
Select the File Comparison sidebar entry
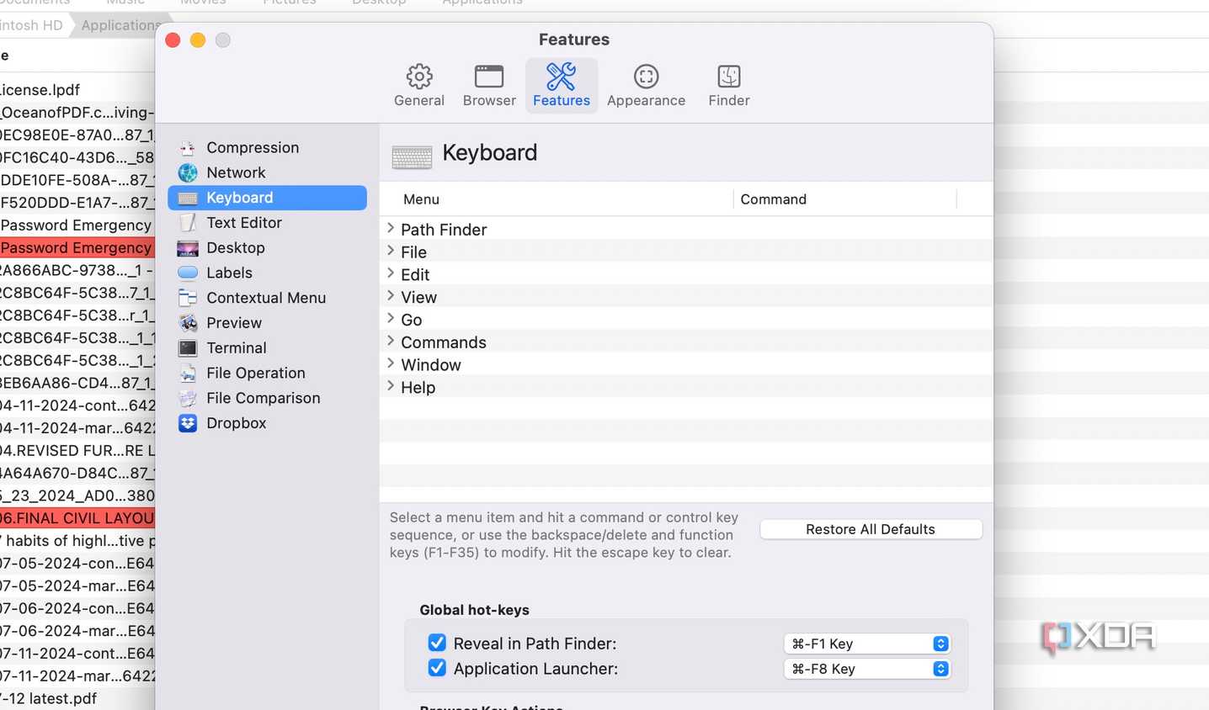tap(267, 398)
